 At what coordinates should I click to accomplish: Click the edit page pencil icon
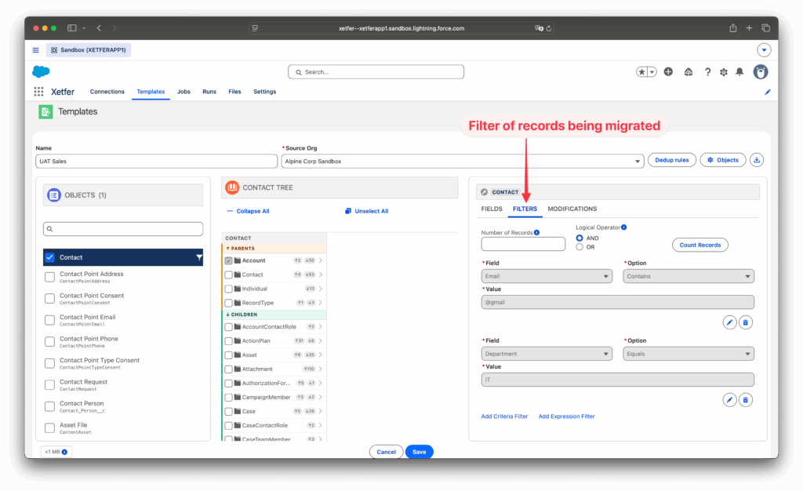point(767,92)
